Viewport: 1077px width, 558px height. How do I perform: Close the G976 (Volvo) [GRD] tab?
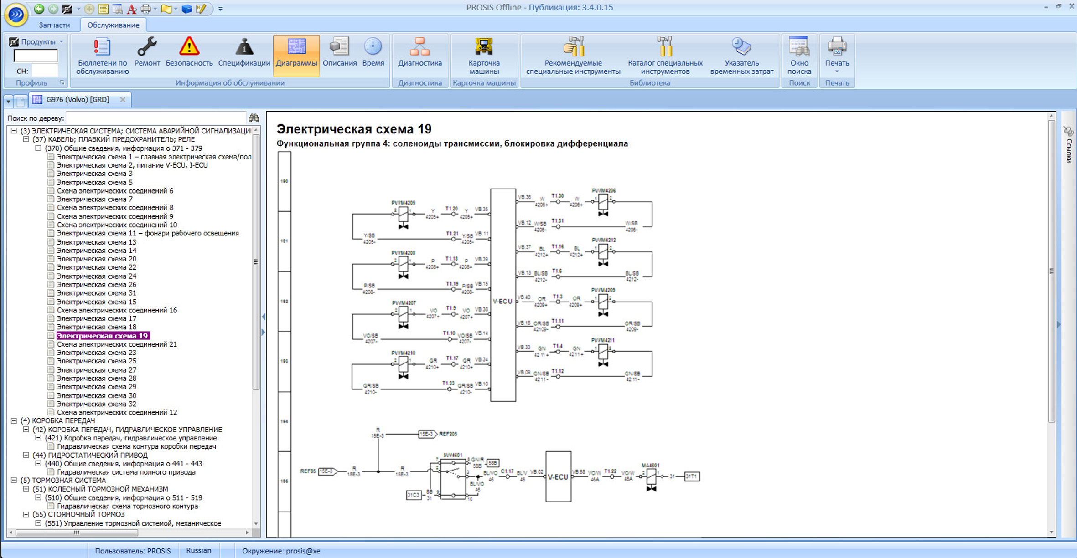pos(123,100)
